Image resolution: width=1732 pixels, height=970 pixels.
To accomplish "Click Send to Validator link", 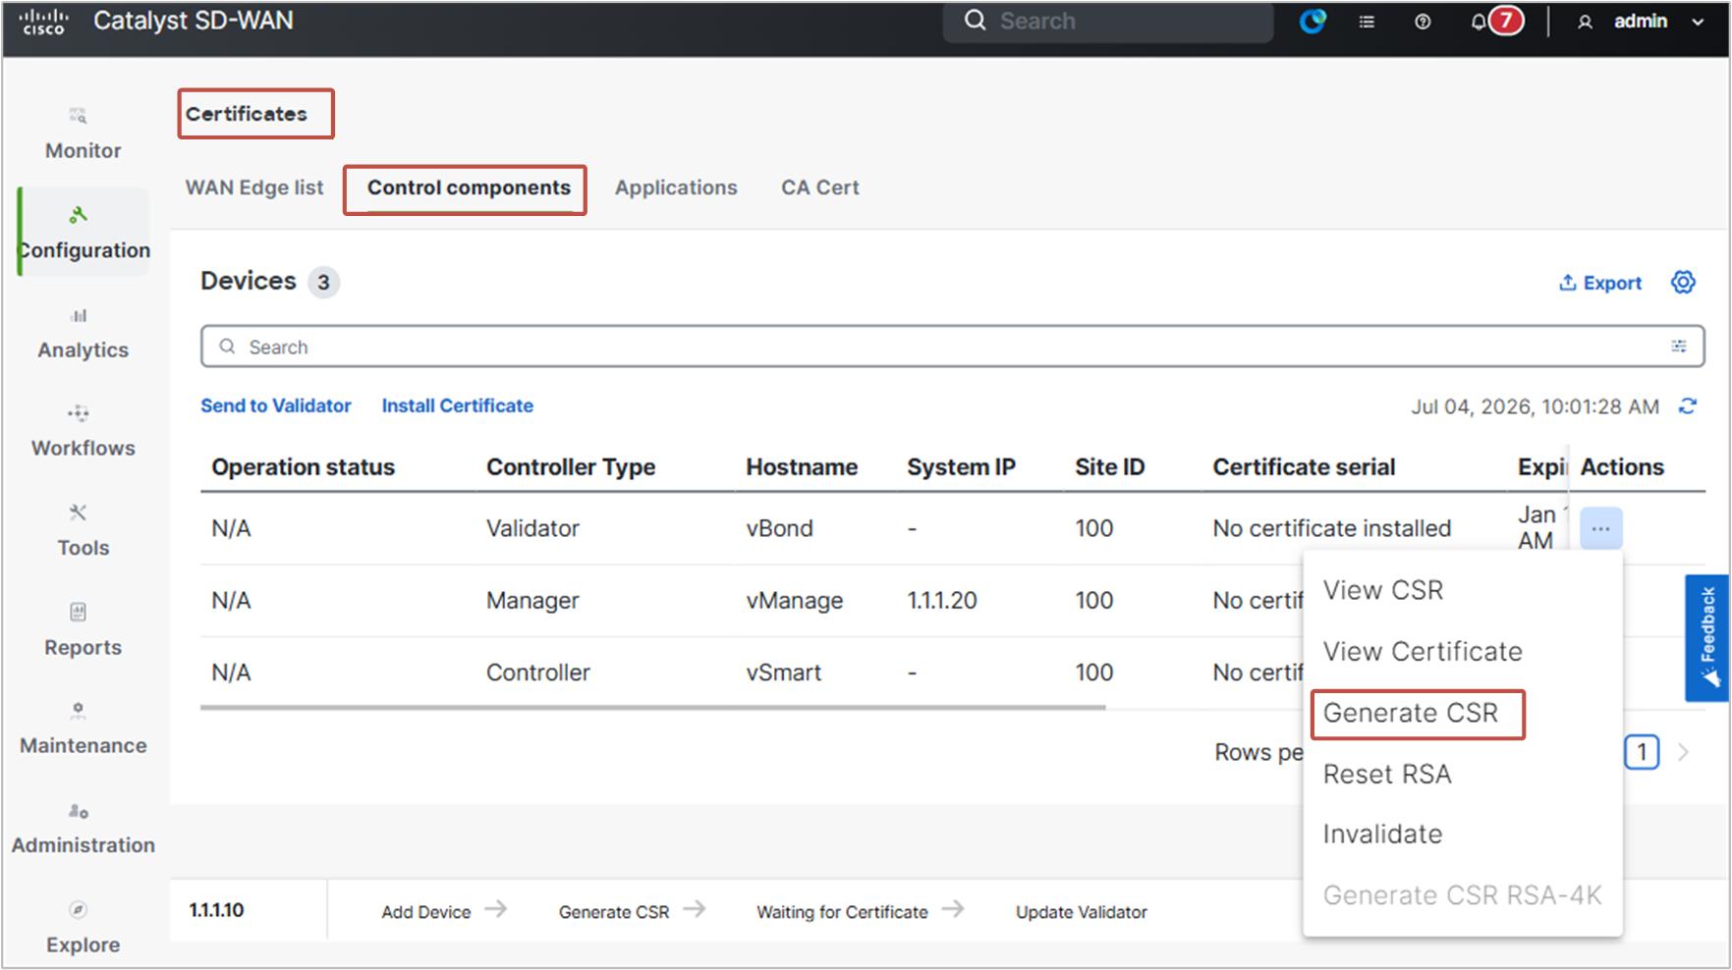I will pyautogui.click(x=275, y=405).
